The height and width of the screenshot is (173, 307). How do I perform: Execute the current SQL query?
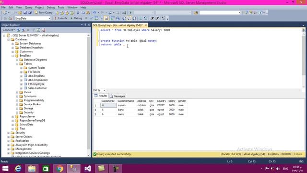(61, 18)
